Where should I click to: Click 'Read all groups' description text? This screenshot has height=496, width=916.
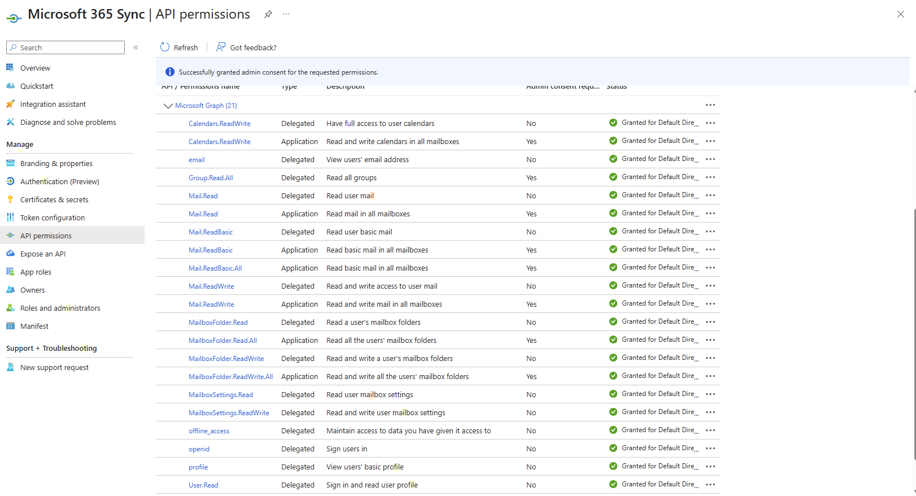click(351, 178)
